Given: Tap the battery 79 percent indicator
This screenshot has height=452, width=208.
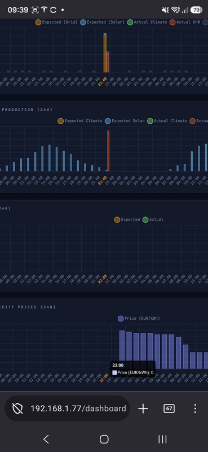Looking at the screenshot, I should (196, 10).
